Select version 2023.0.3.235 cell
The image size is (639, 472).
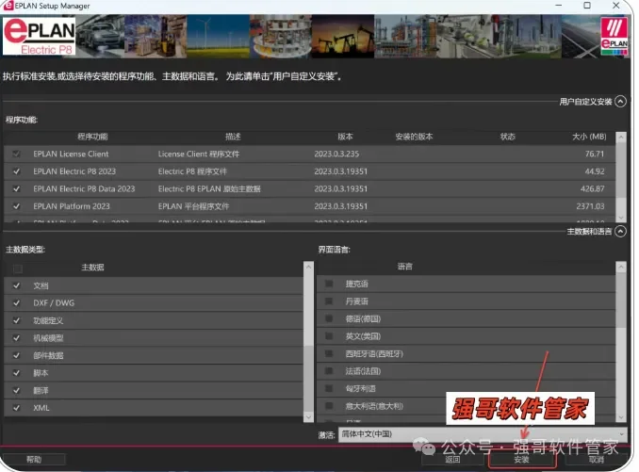pyautogui.click(x=336, y=154)
